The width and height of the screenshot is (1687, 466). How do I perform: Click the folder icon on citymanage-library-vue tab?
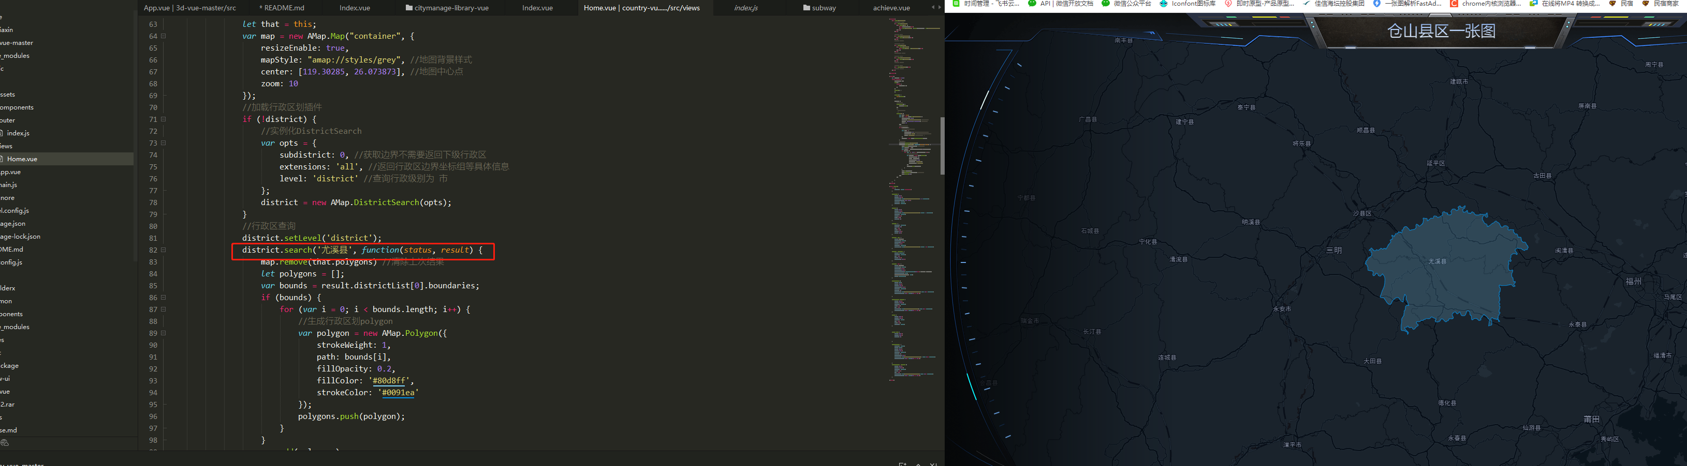tap(409, 8)
